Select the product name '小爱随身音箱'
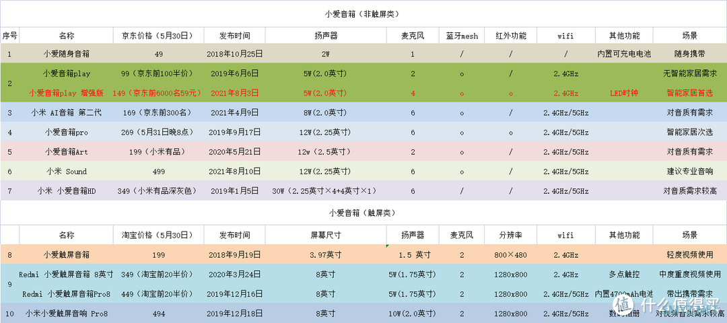The height and width of the screenshot is (323, 727). (67, 54)
